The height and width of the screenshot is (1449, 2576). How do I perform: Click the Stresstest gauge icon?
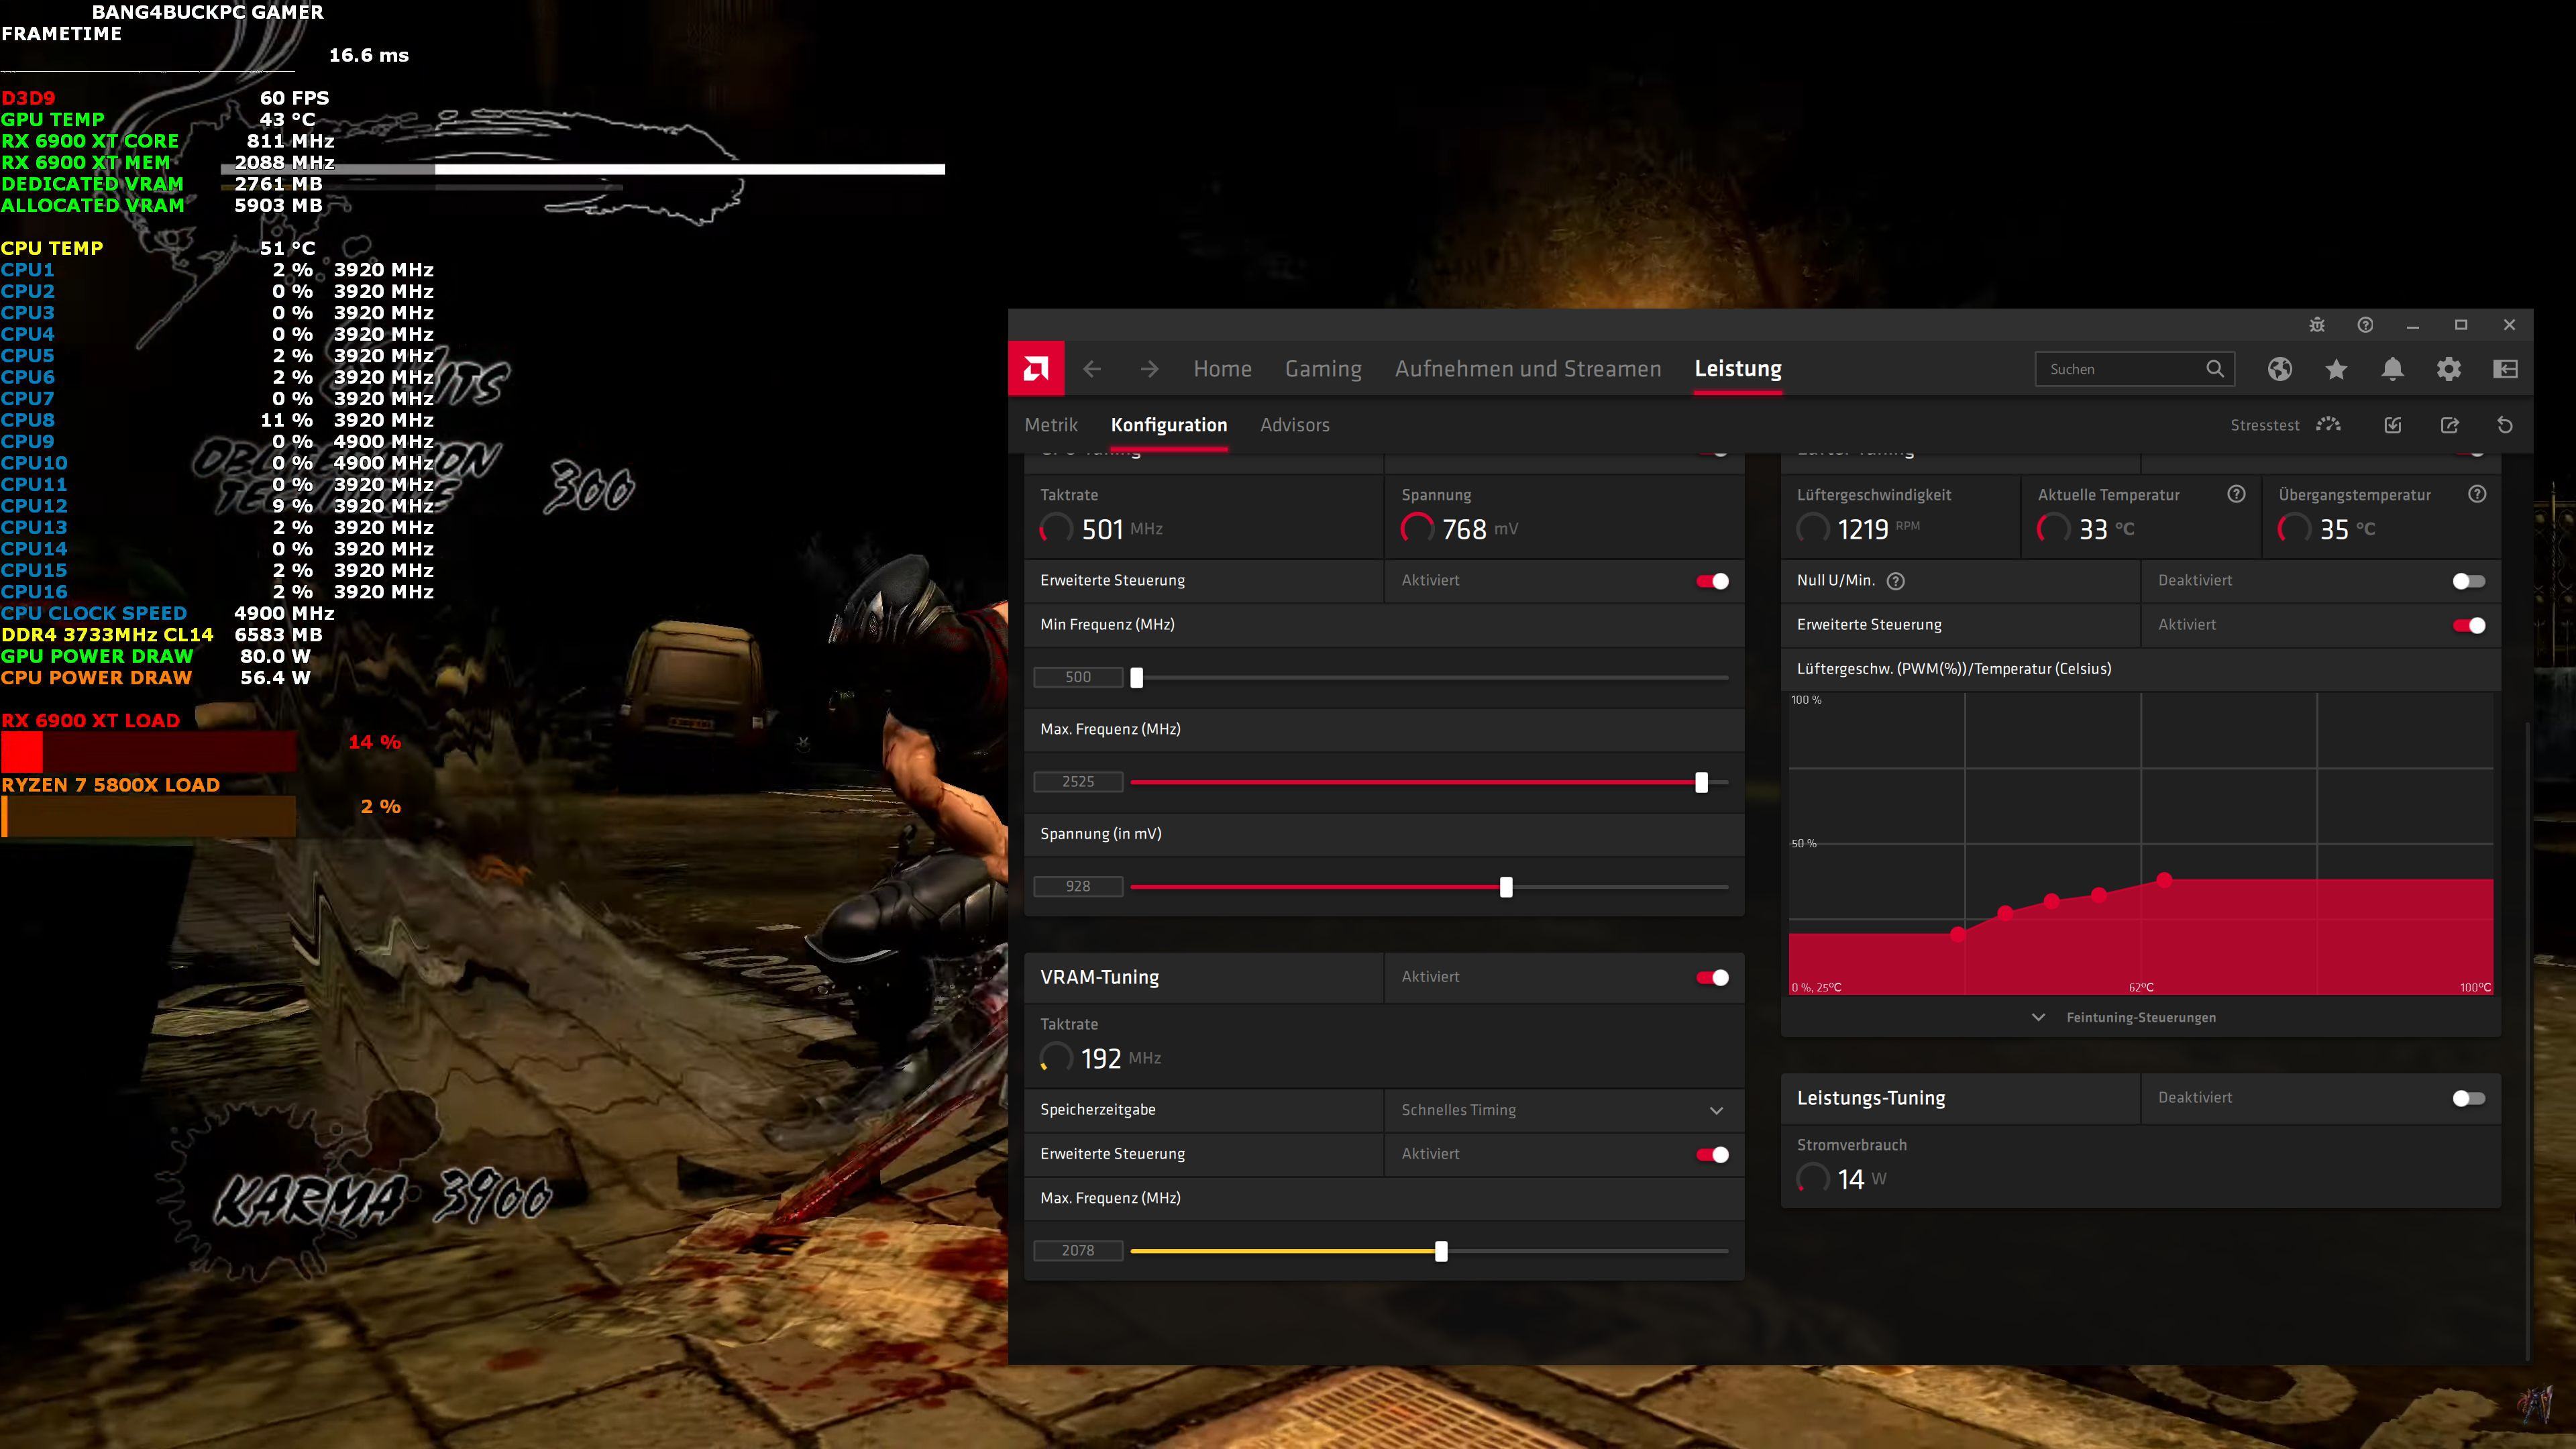point(2329,425)
